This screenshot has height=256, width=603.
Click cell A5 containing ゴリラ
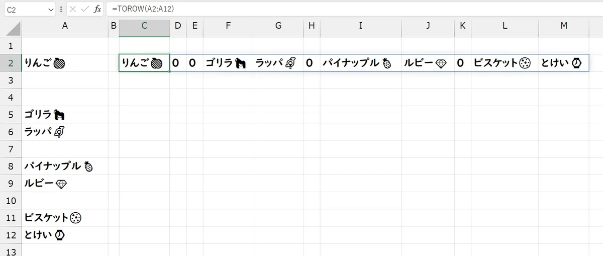65,115
